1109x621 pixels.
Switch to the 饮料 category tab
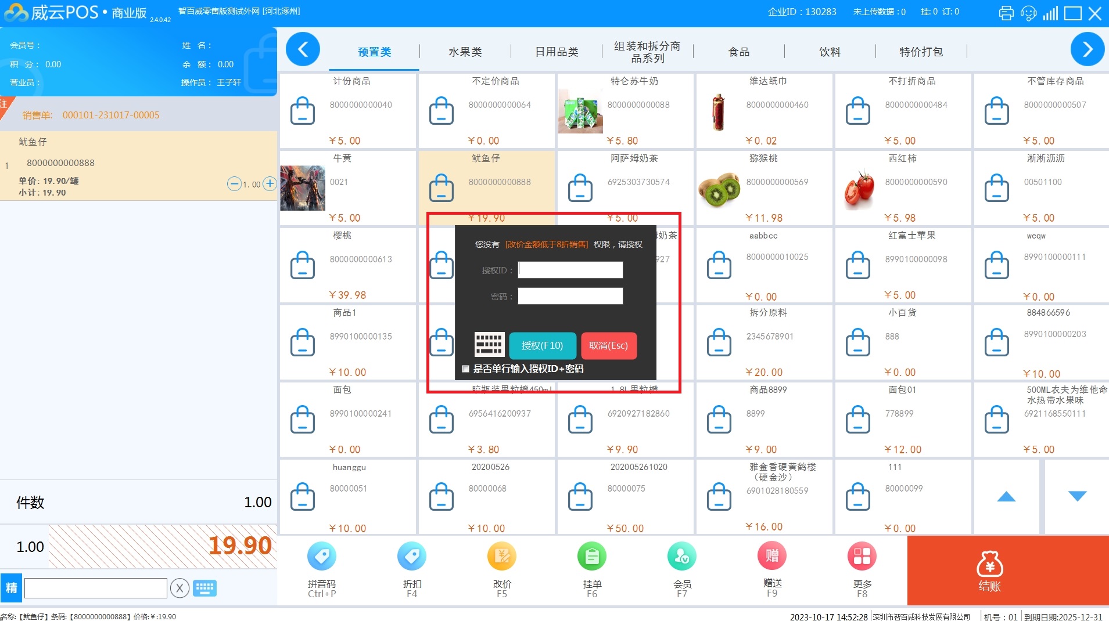[830, 52]
